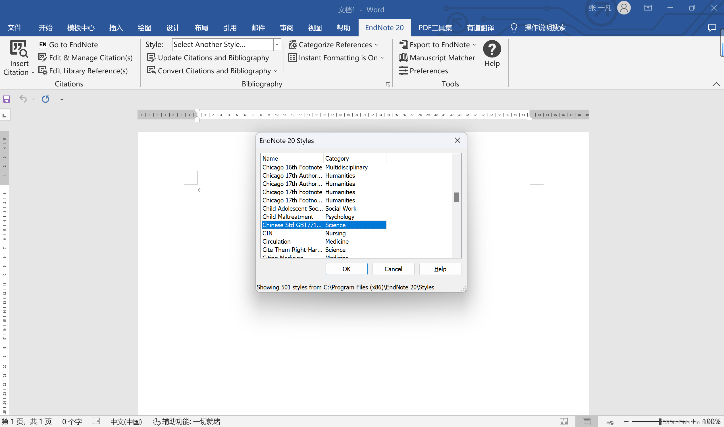
Task: Select Child Maltreatment style
Action: click(x=324, y=217)
